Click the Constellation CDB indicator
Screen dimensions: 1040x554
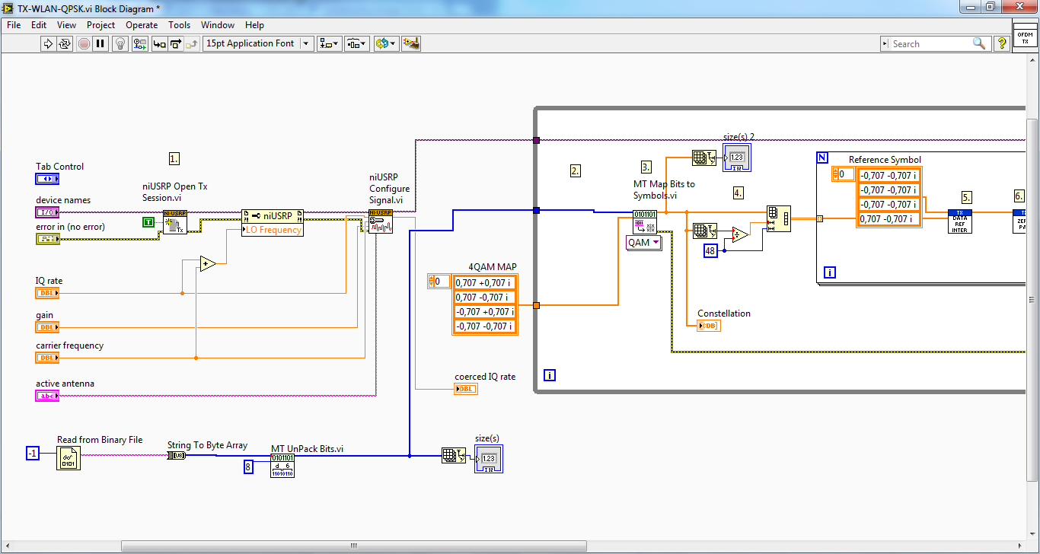tap(709, 326)
